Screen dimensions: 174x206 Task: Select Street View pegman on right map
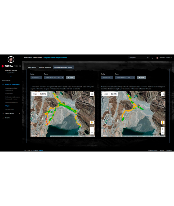coord(163,123)
